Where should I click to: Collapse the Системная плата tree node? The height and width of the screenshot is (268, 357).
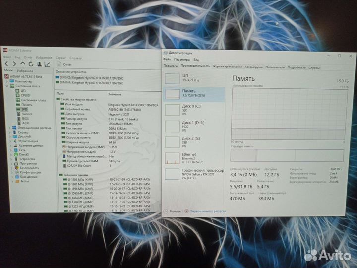click(6, 86)
